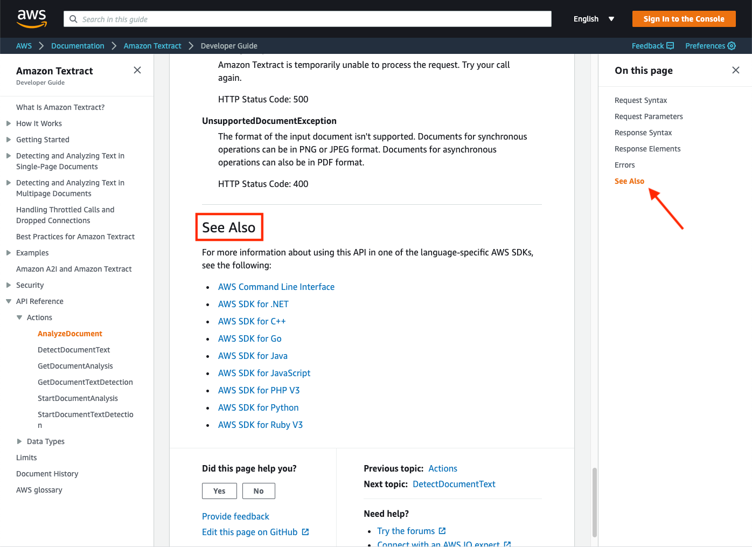Select 'DetectDocumentText' in the sidebar
Screen dimensions: 752x547
(x=74, y=350)
